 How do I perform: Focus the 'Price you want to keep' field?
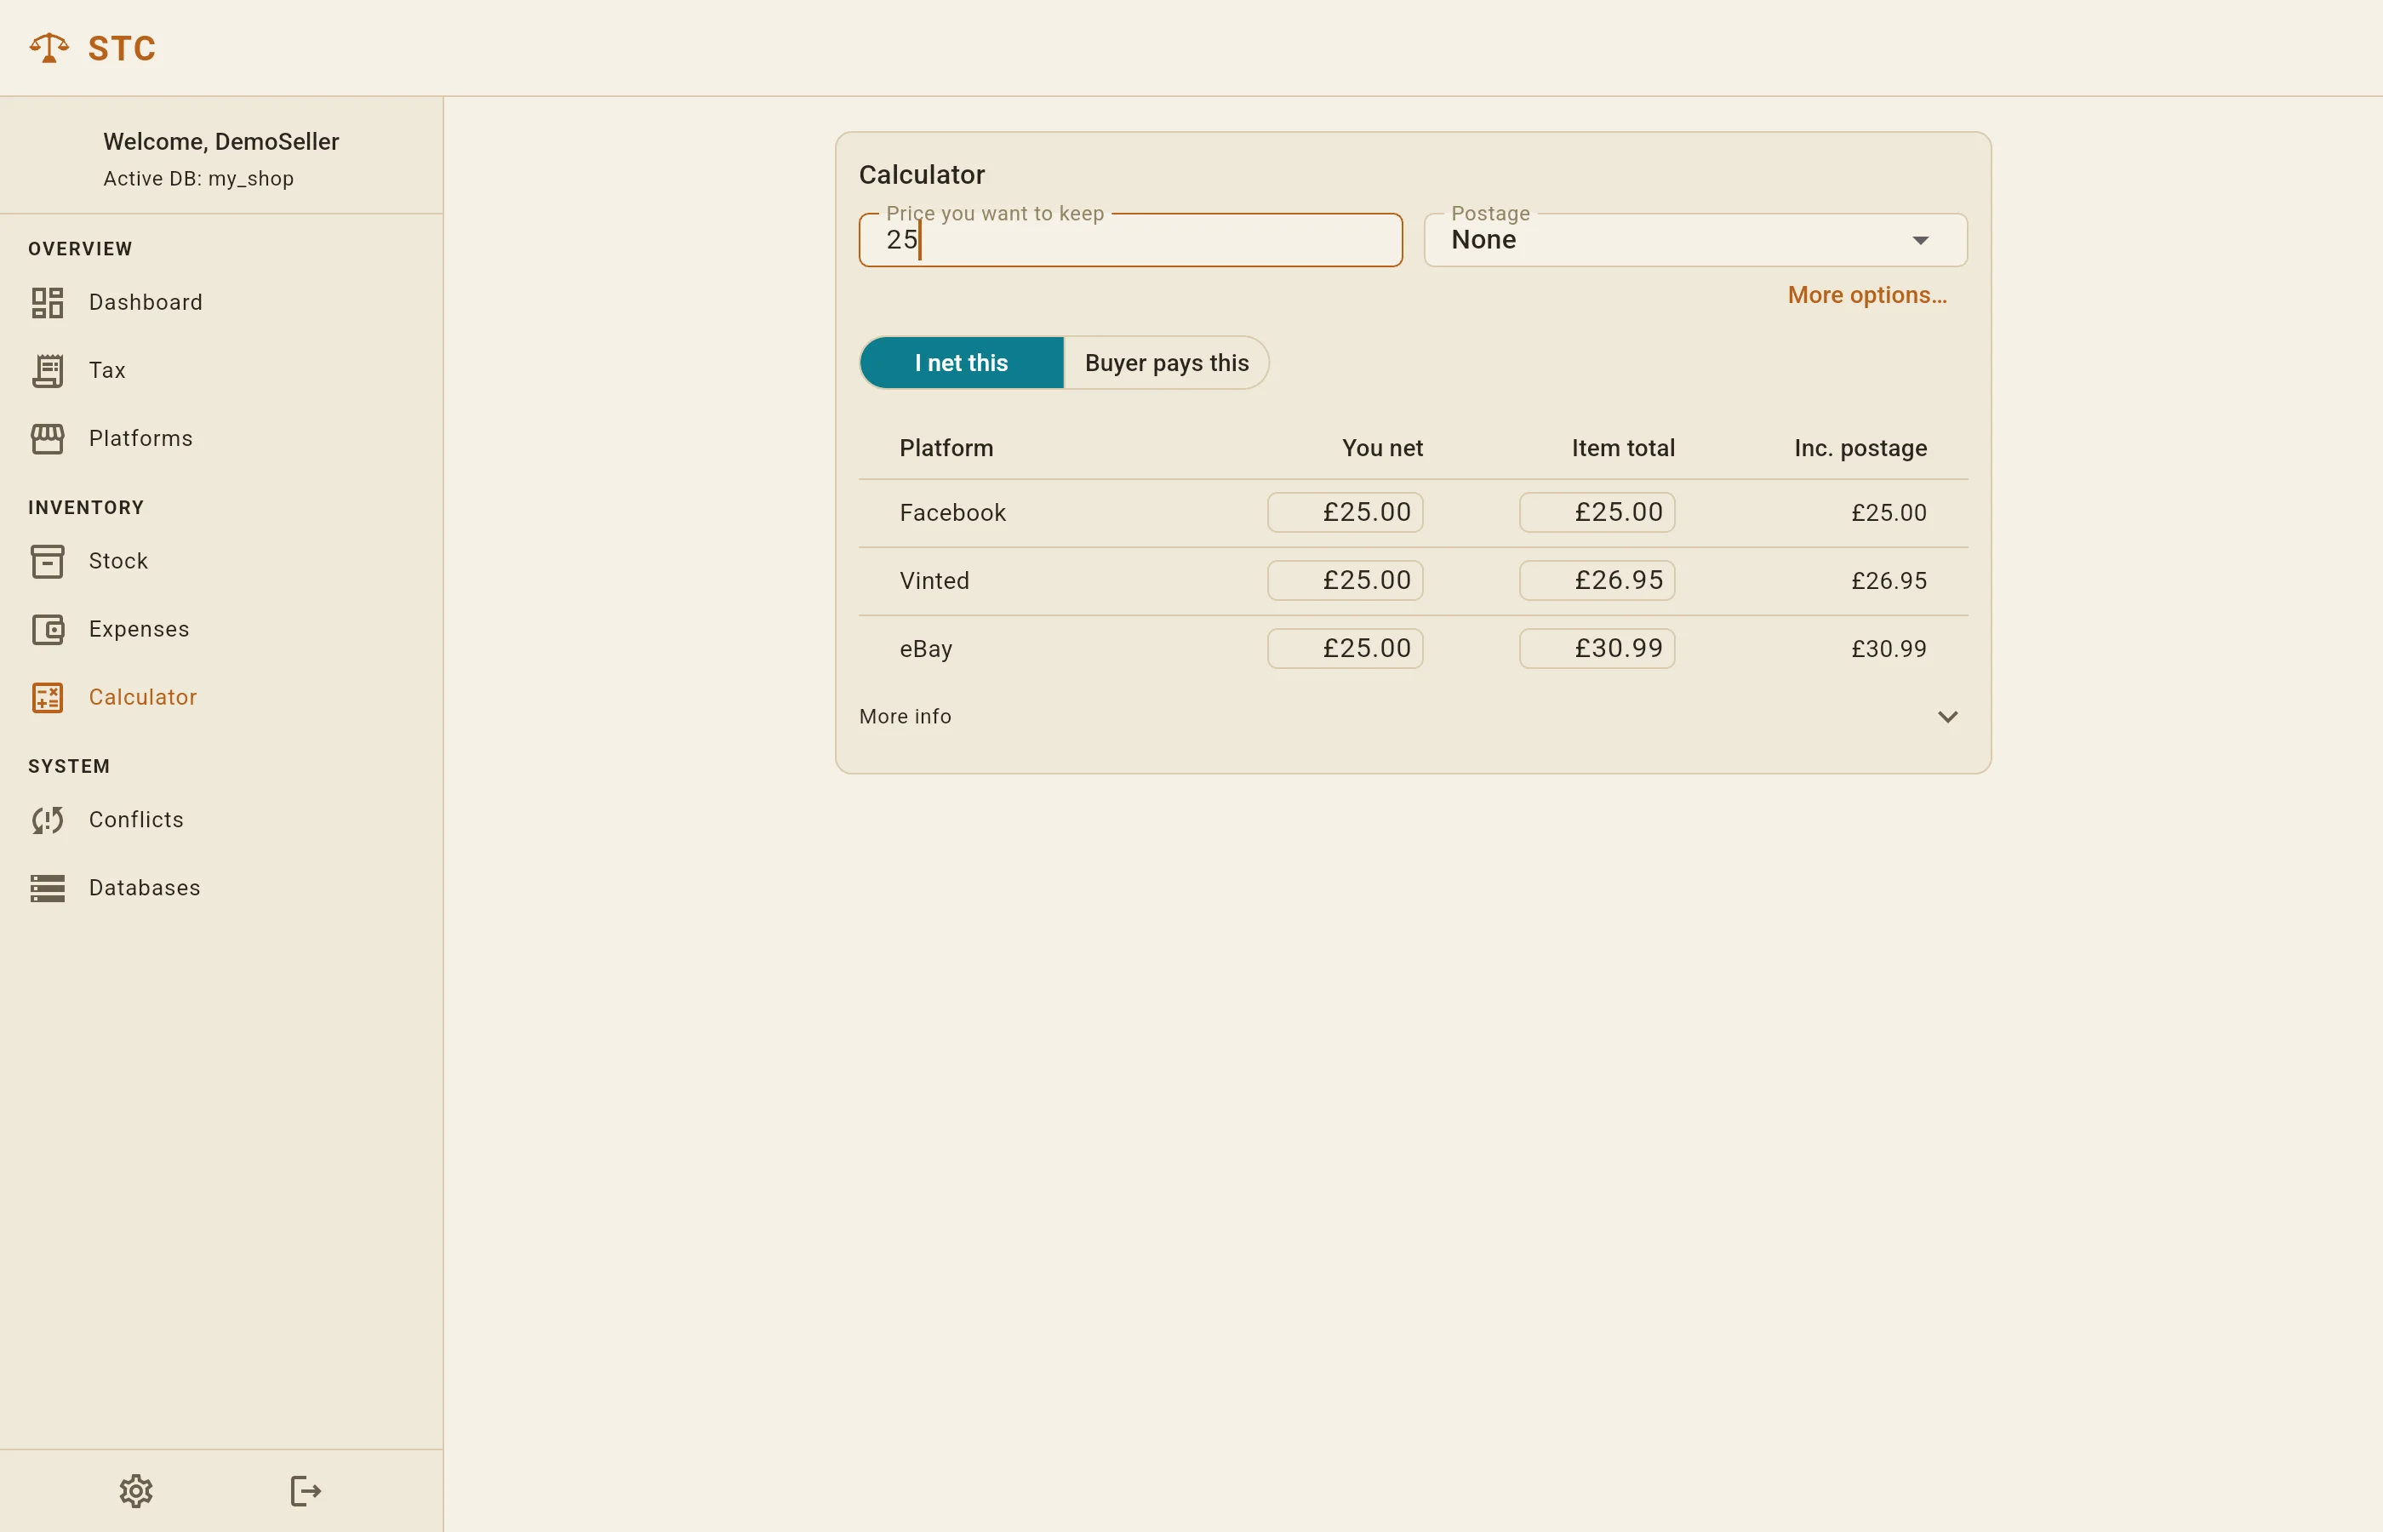[x=1131, y=240]
